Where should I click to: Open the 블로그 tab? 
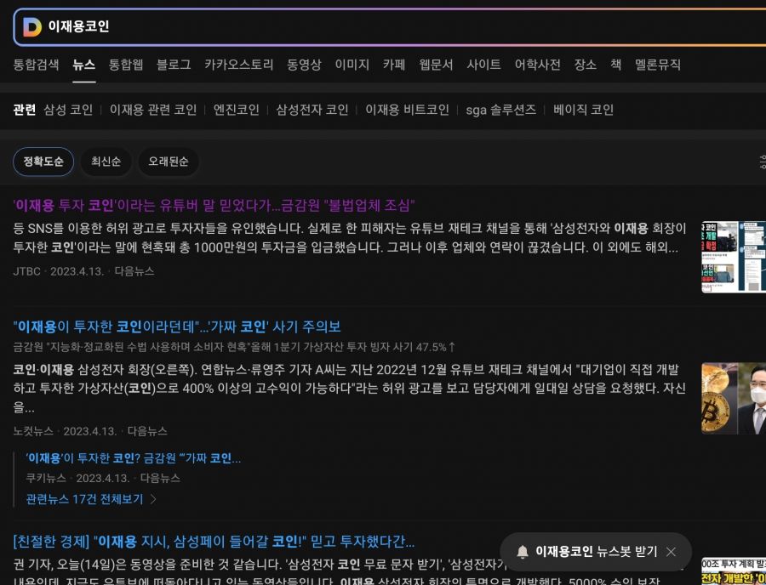(174, 65)
